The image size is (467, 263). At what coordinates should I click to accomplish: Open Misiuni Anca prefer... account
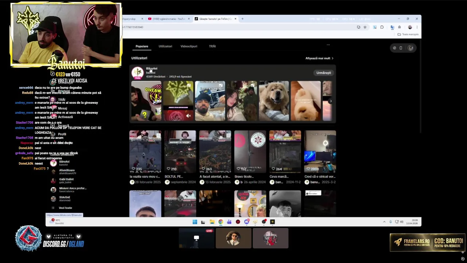pyautogui.click(x=69, y=190)
